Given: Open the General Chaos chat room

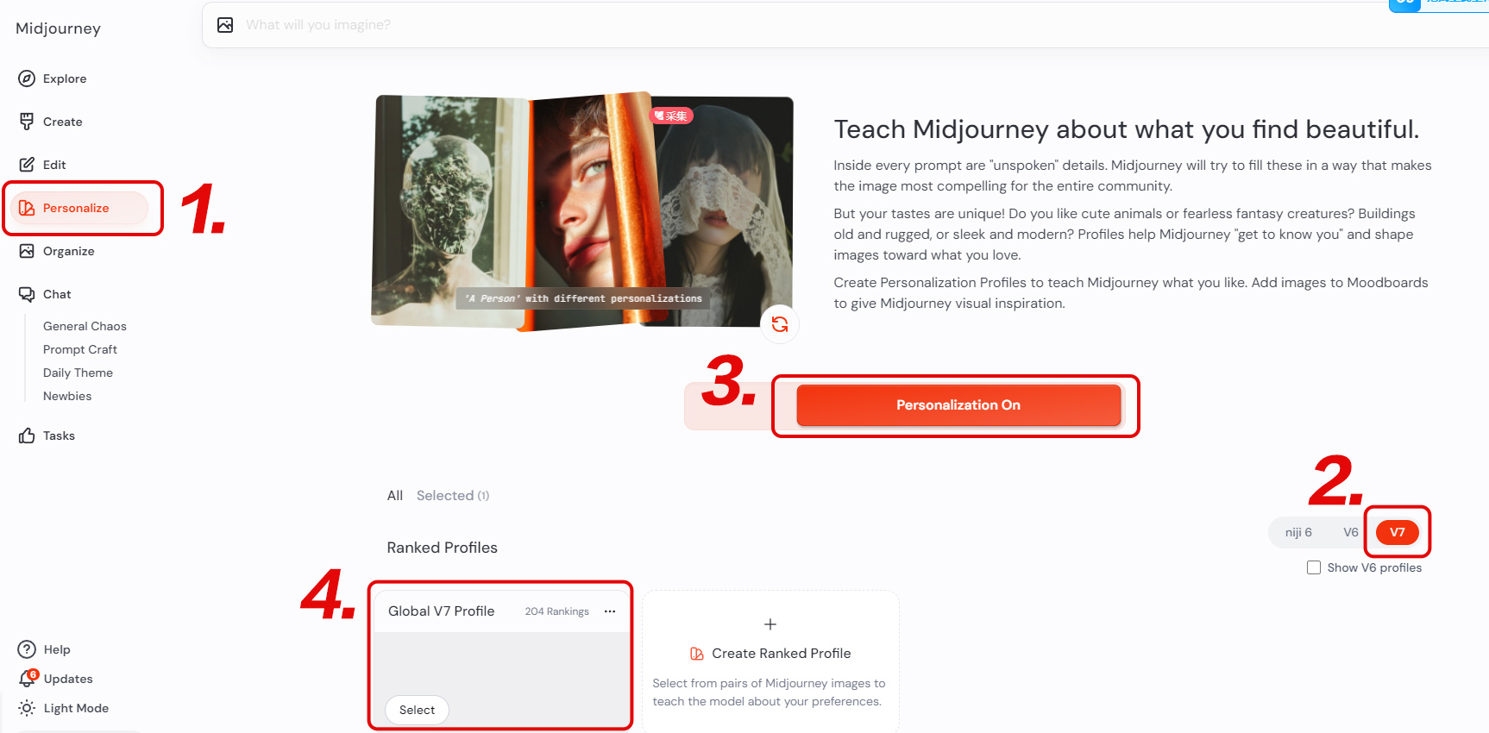Looking at the screenshot, I should [85, 326].
